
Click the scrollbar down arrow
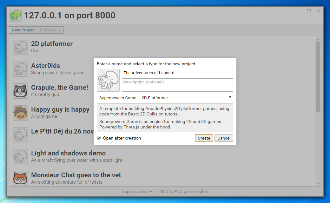(318, 183)
